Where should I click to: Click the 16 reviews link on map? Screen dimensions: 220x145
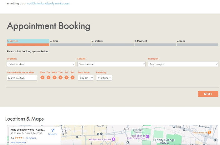coord(31,138)
